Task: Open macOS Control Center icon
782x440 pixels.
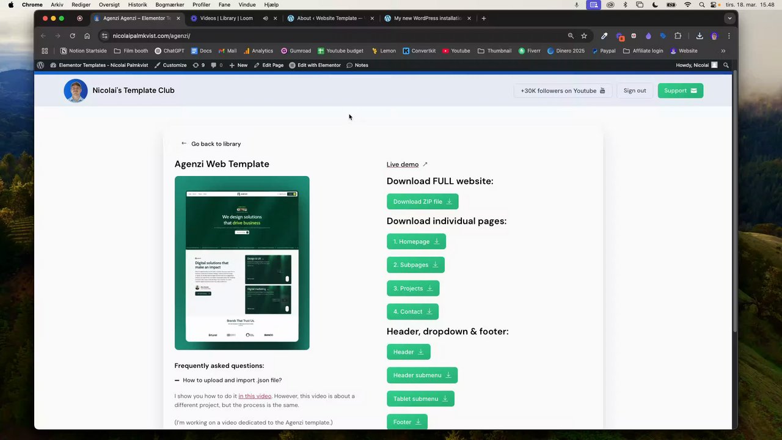Action: tap(714, 4)
